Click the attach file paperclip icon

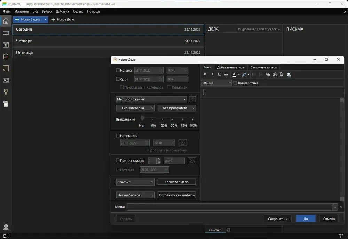click(x=282, y=74)
